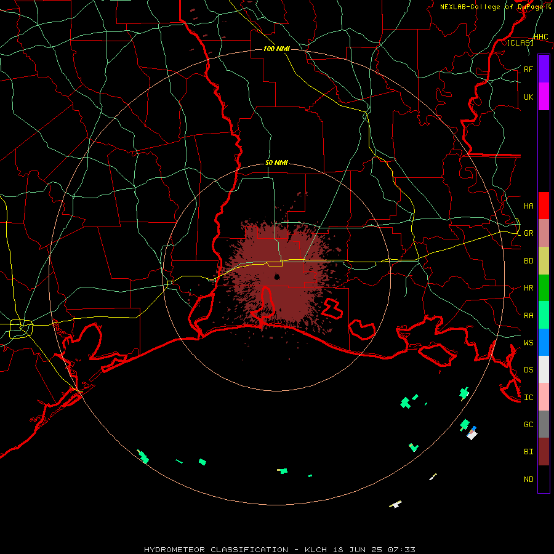Click the GR legend label

[x=528, y=233]
